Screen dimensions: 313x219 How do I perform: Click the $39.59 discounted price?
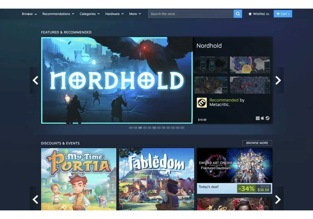point(263,190)
